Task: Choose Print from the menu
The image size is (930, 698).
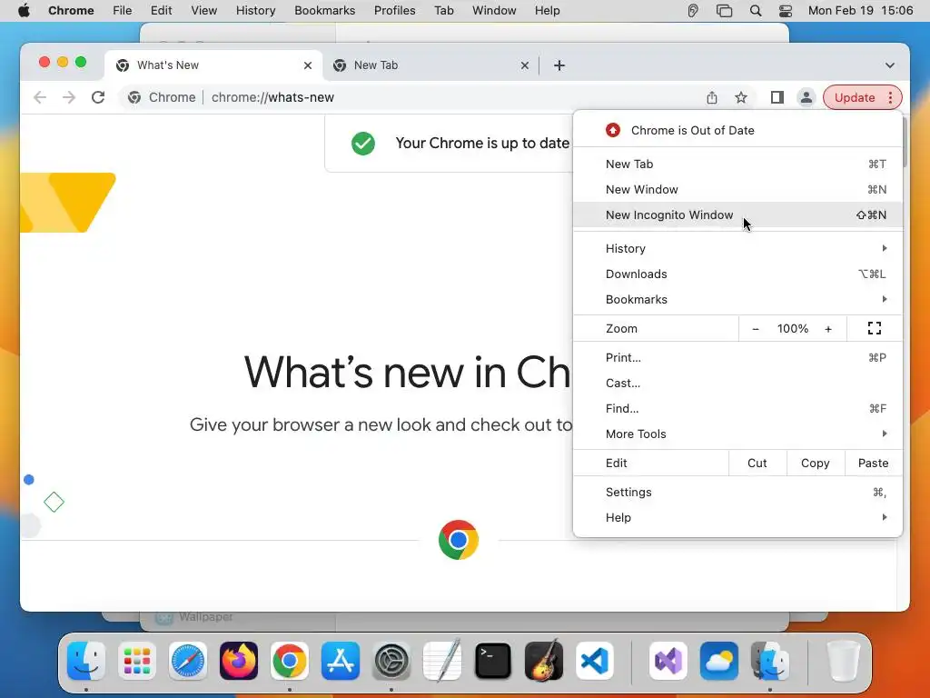Action: pyautogui.click(x=737, y=357)
